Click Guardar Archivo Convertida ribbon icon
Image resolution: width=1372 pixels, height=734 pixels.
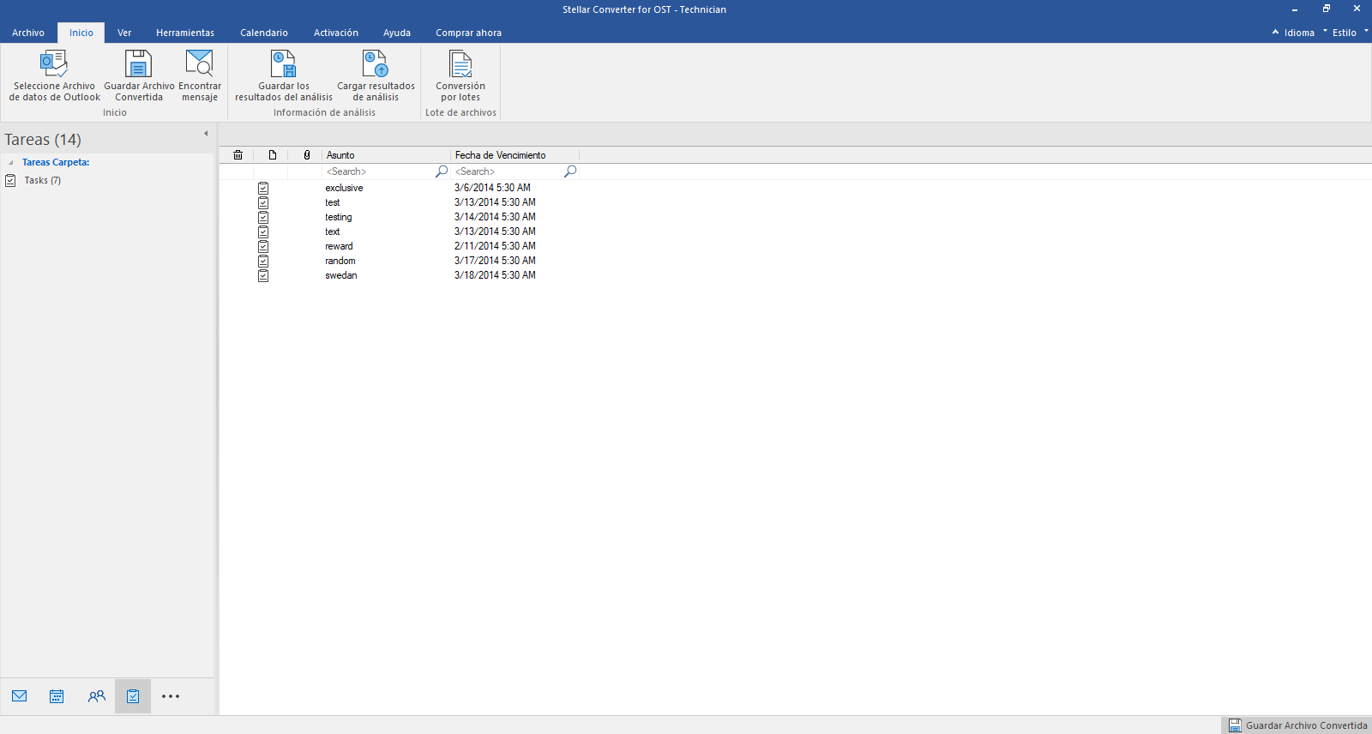138,63
